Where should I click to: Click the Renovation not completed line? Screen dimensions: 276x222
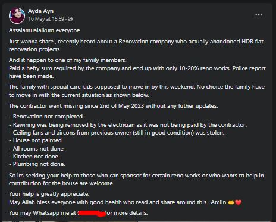click(x=46, y=117)
